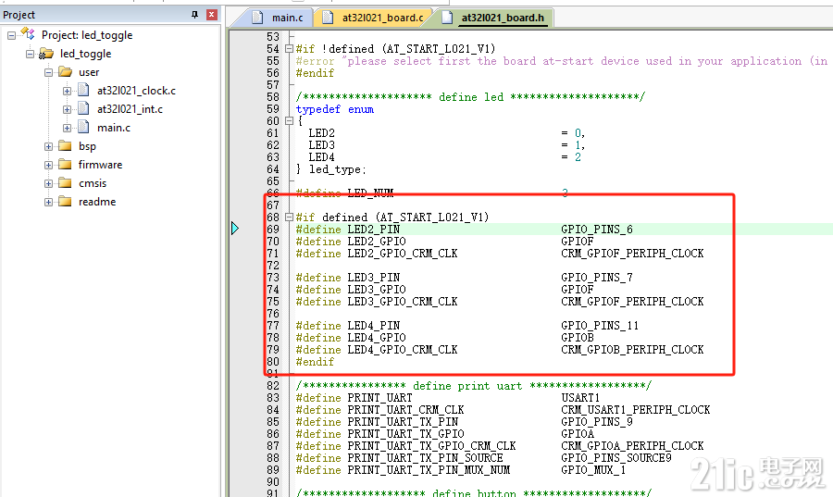The height and width of the screenshot is (497, 833).
Task: Collapse the code fold at line 54
Action: click(289, 49)
